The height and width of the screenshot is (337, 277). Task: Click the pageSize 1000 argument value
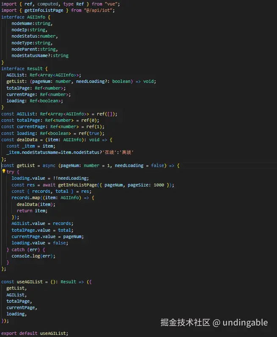[x=159, y=185]
